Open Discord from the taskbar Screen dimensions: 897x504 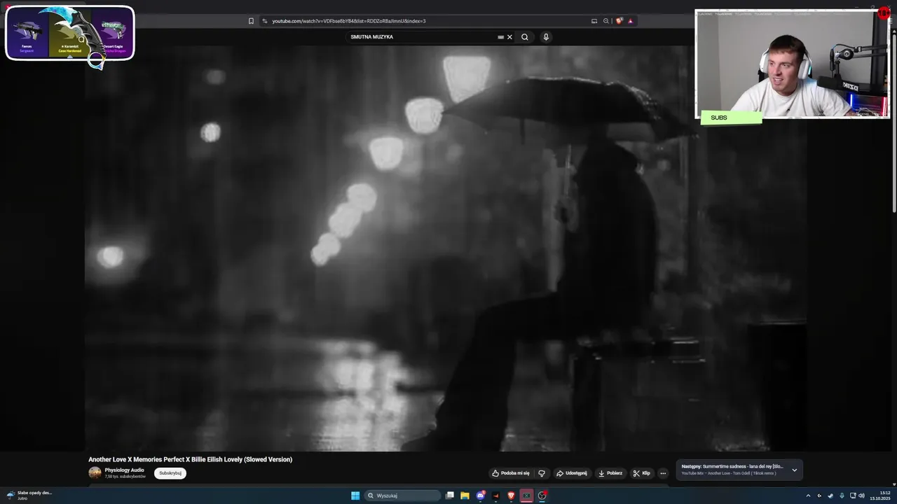(x=480, y=496)
